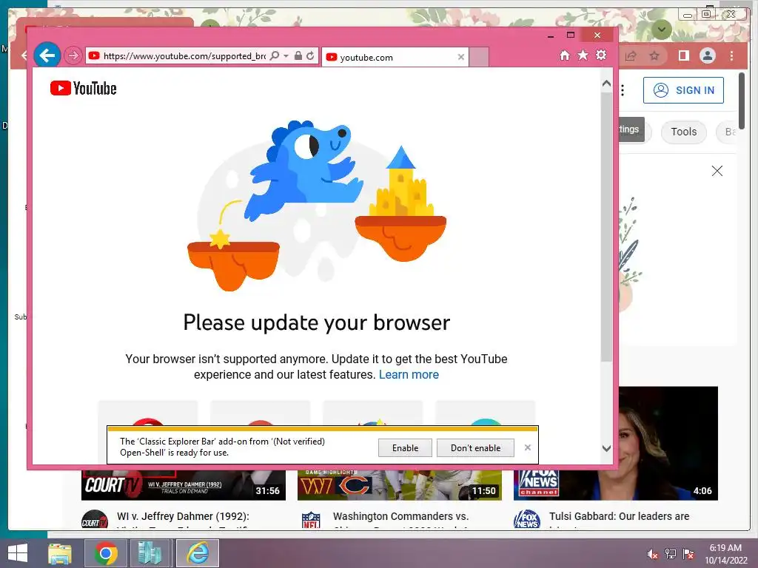Click the IE scrollbar up arrow
Screen dimensions: 758x568
click(606, 84)
